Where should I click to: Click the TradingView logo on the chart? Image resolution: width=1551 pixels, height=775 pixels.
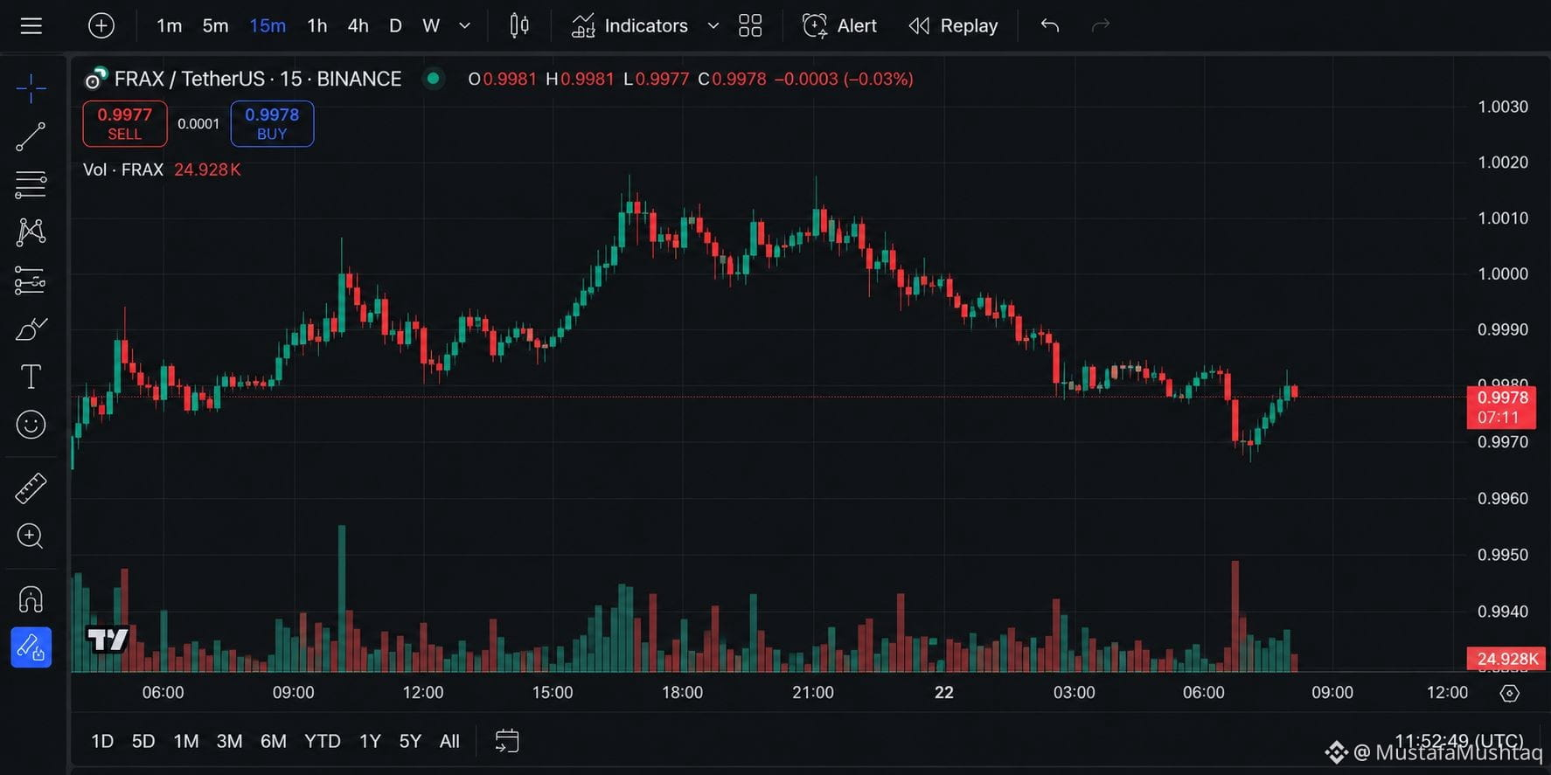tap(108, 640)
